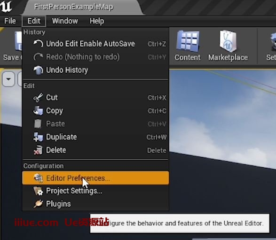Open the Window menu
276x240 pixels.
click(65, 21)
